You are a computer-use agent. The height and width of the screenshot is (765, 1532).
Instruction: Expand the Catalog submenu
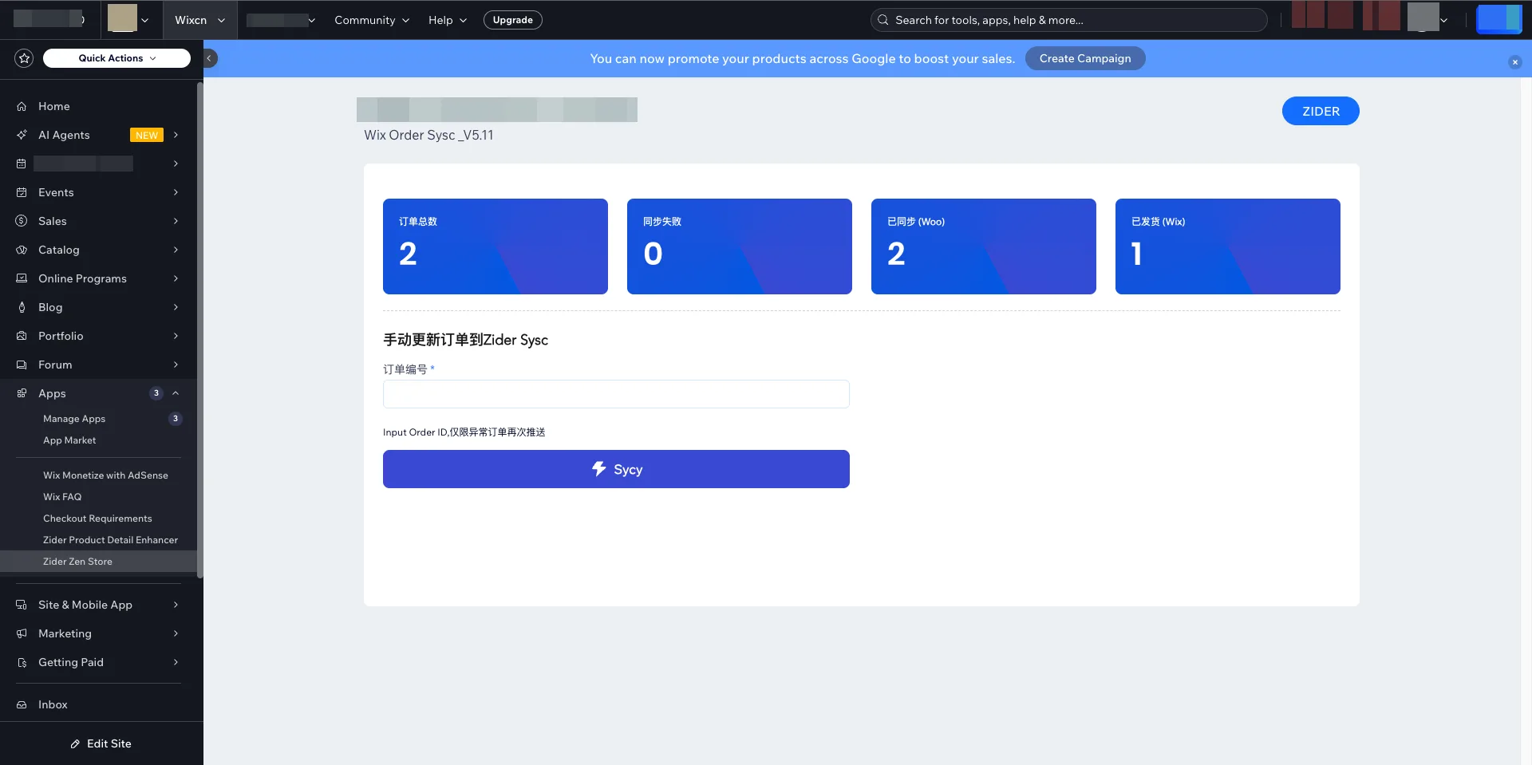(x=176, y=250)
